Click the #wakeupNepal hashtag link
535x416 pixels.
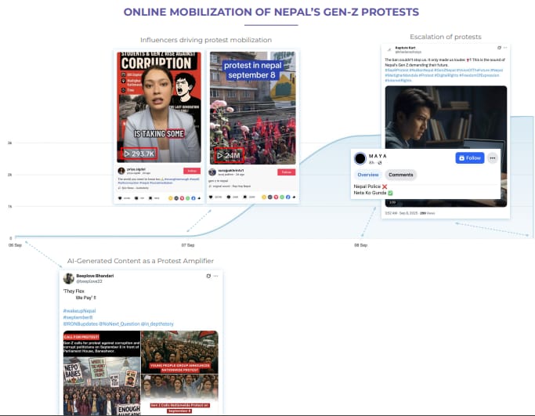point(79,311)
